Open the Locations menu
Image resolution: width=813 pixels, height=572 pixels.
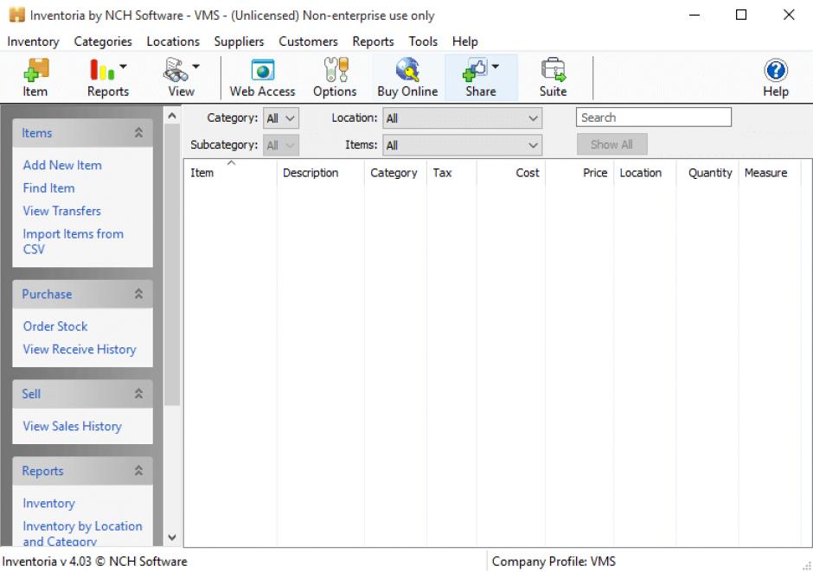click(x=173, y=41)
